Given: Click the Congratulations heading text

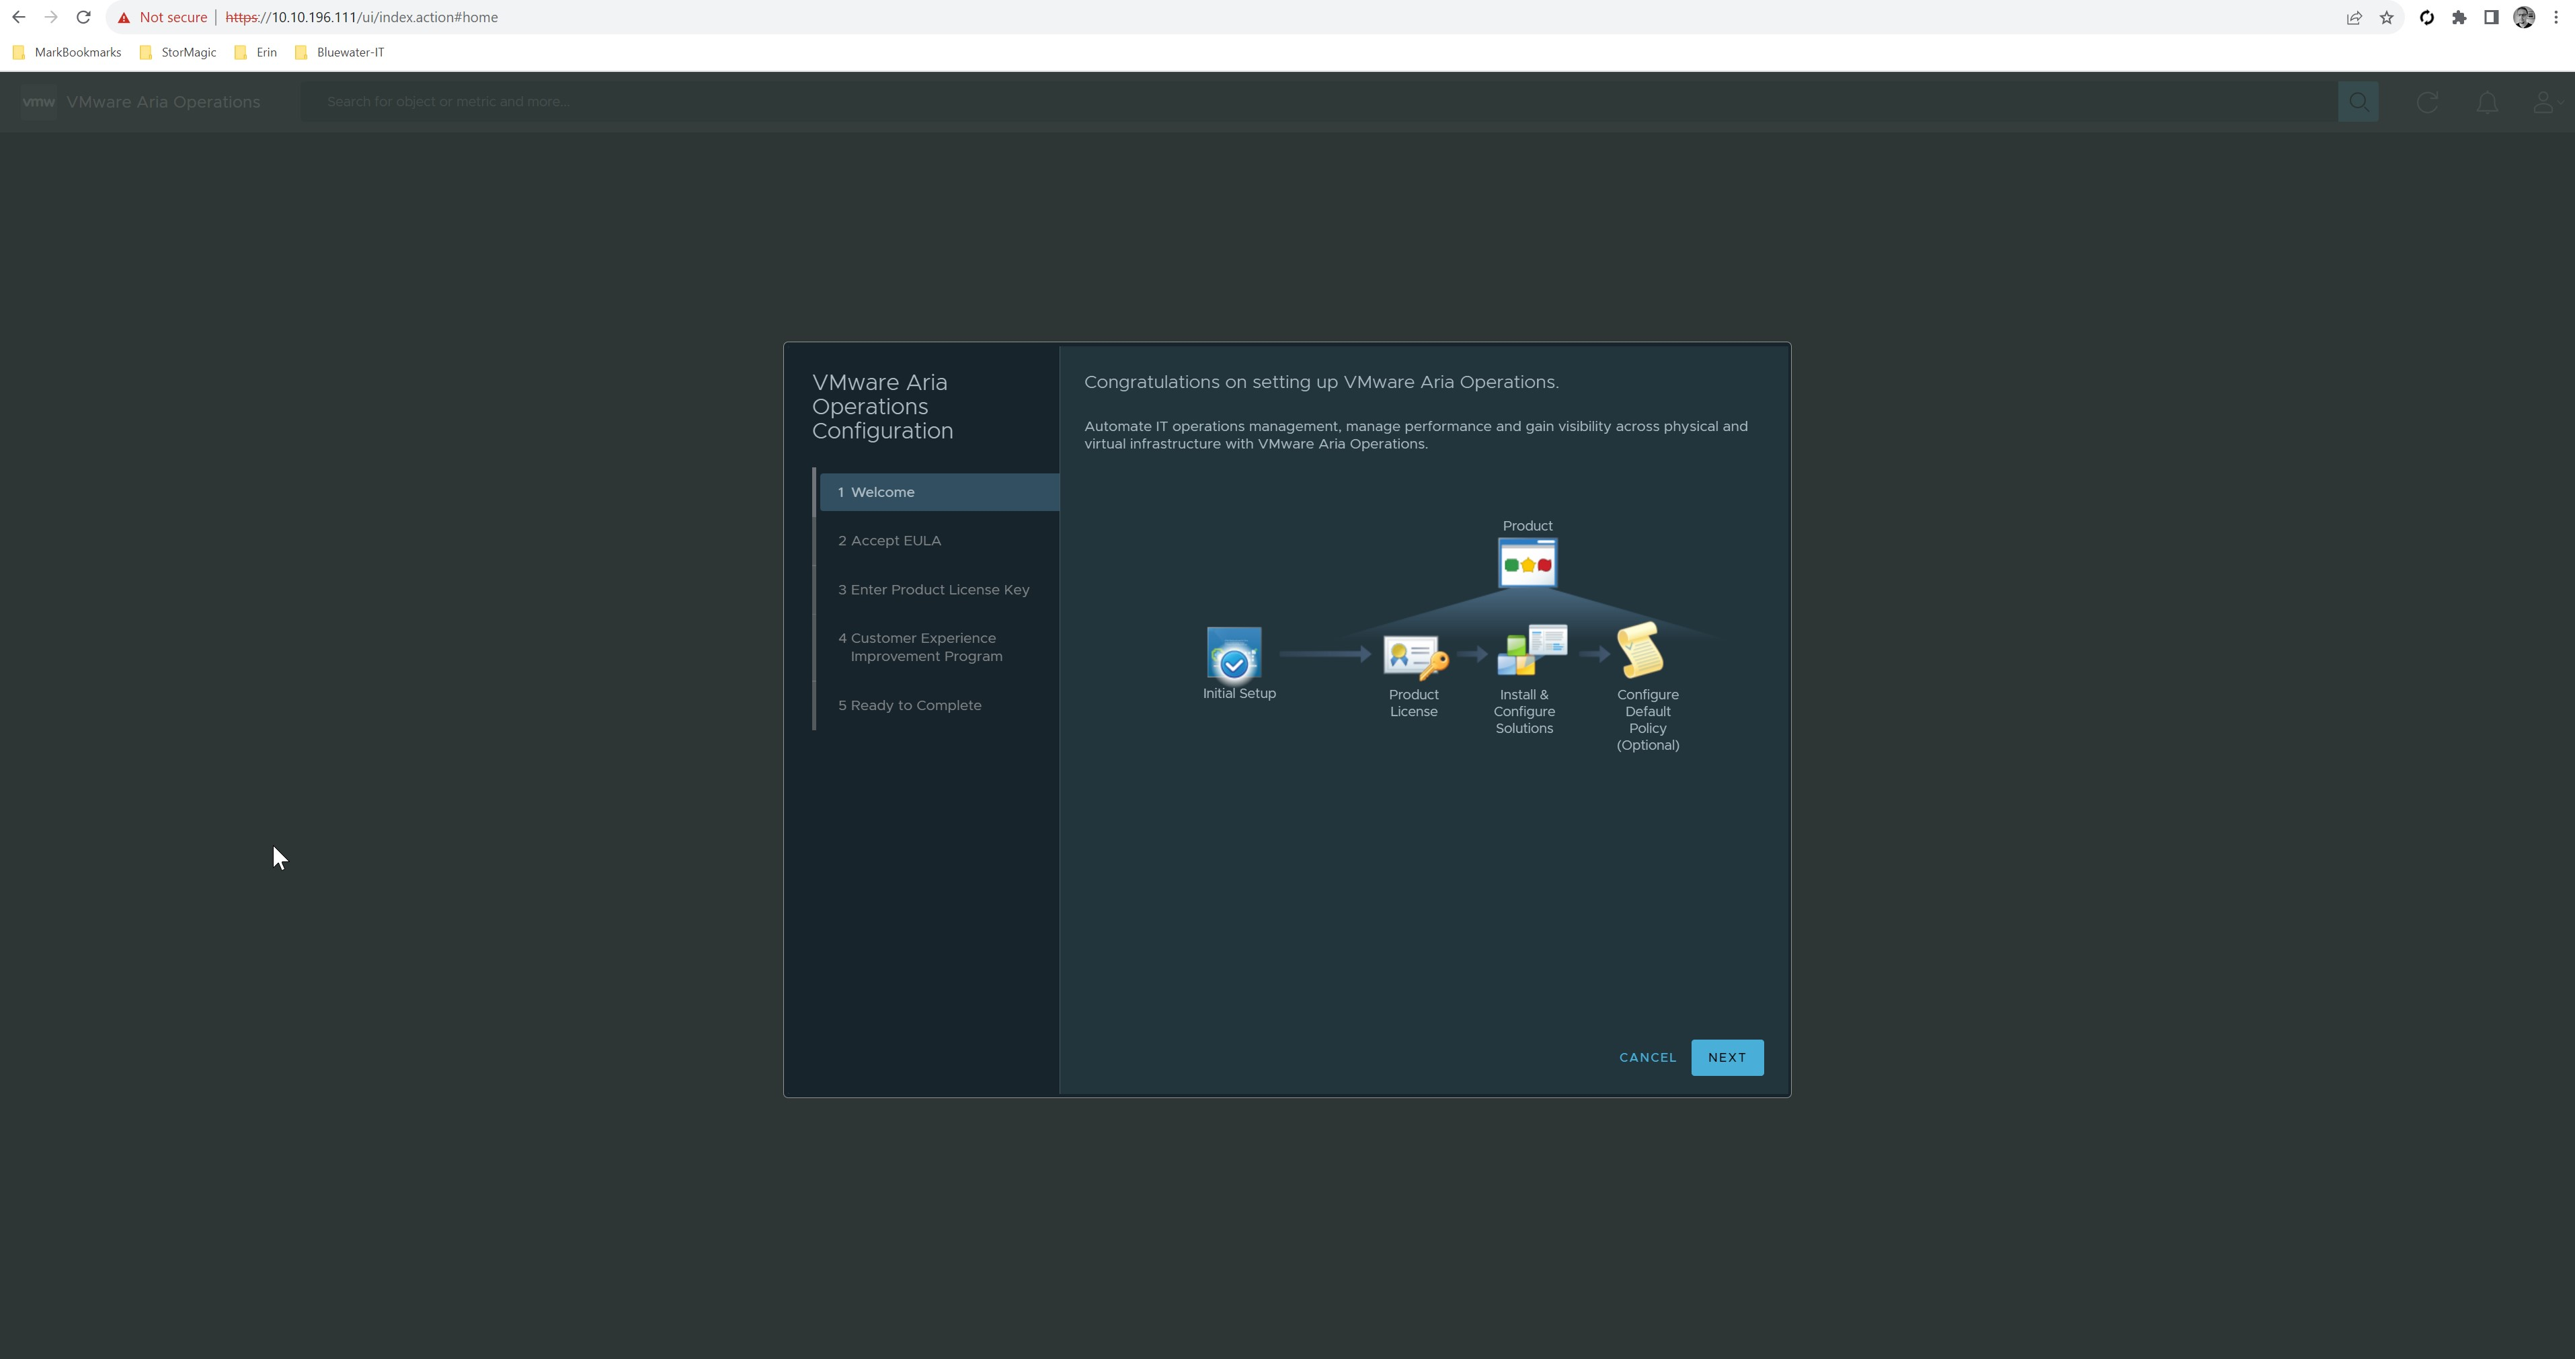Looking at the screenshot, I should pos(1322,382).
